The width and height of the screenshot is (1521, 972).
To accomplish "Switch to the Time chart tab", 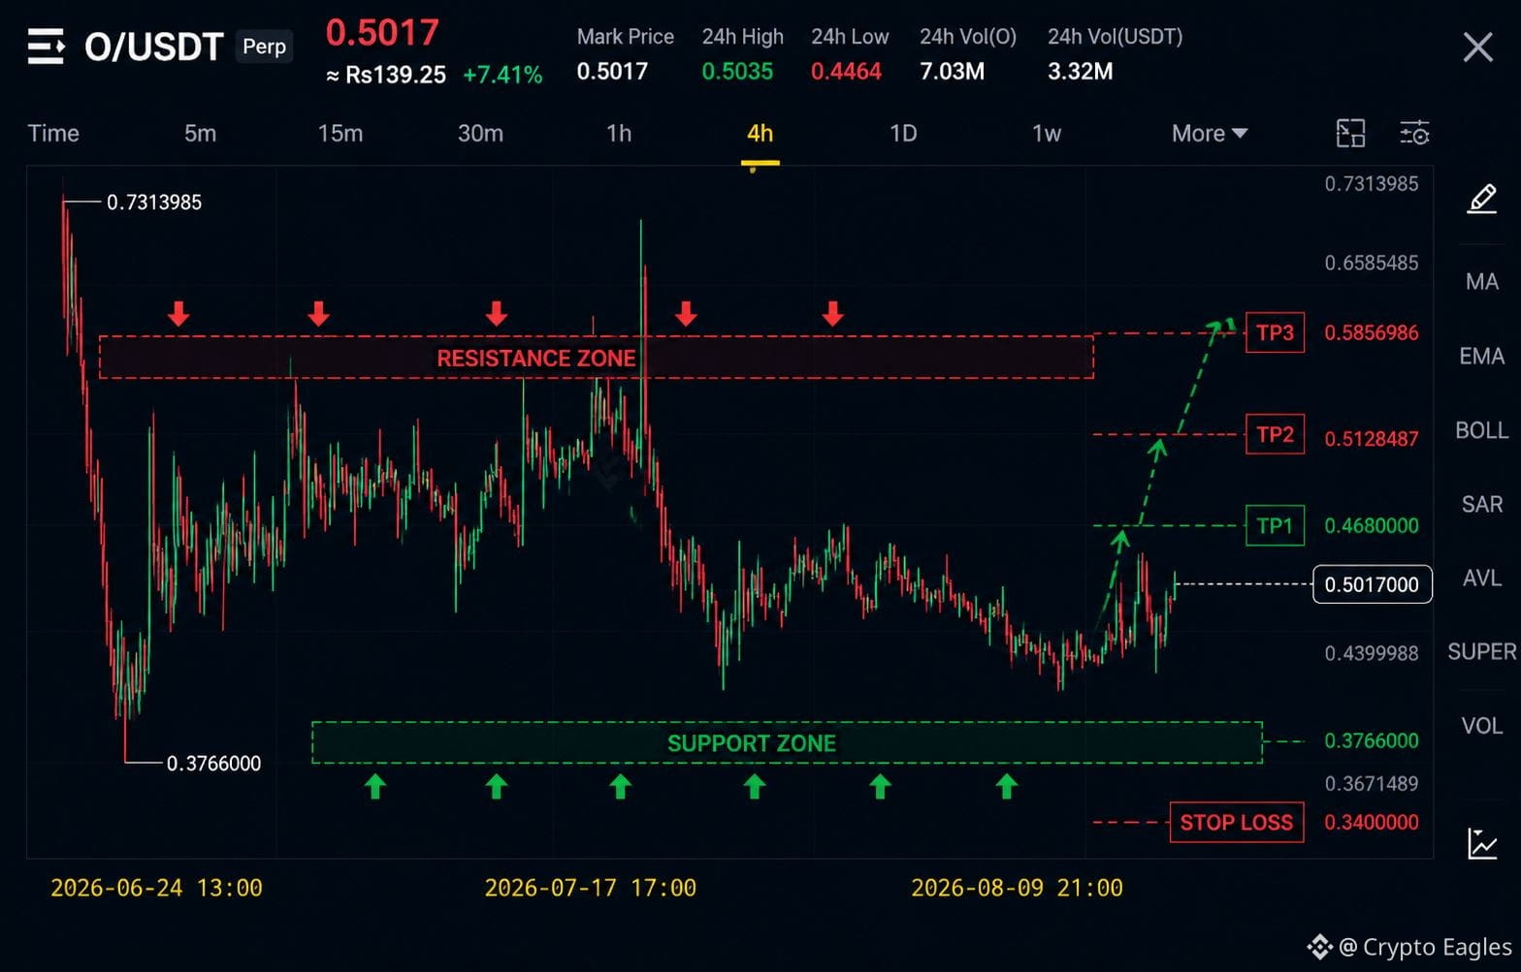I will click(x=53, y=134).
